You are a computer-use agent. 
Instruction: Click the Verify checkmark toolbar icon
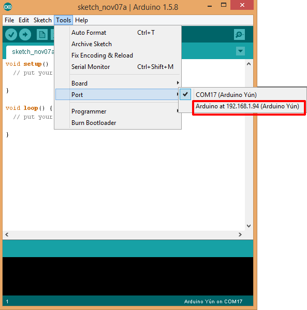click(x=11, y=35)
